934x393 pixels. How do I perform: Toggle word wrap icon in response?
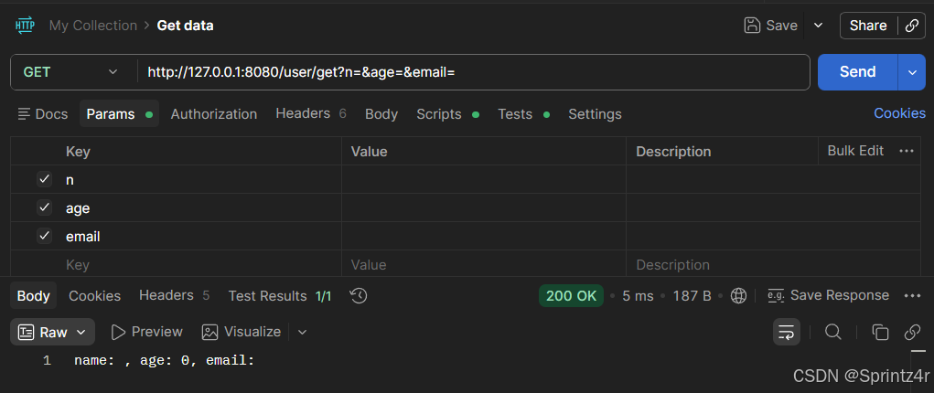(787, 332)
